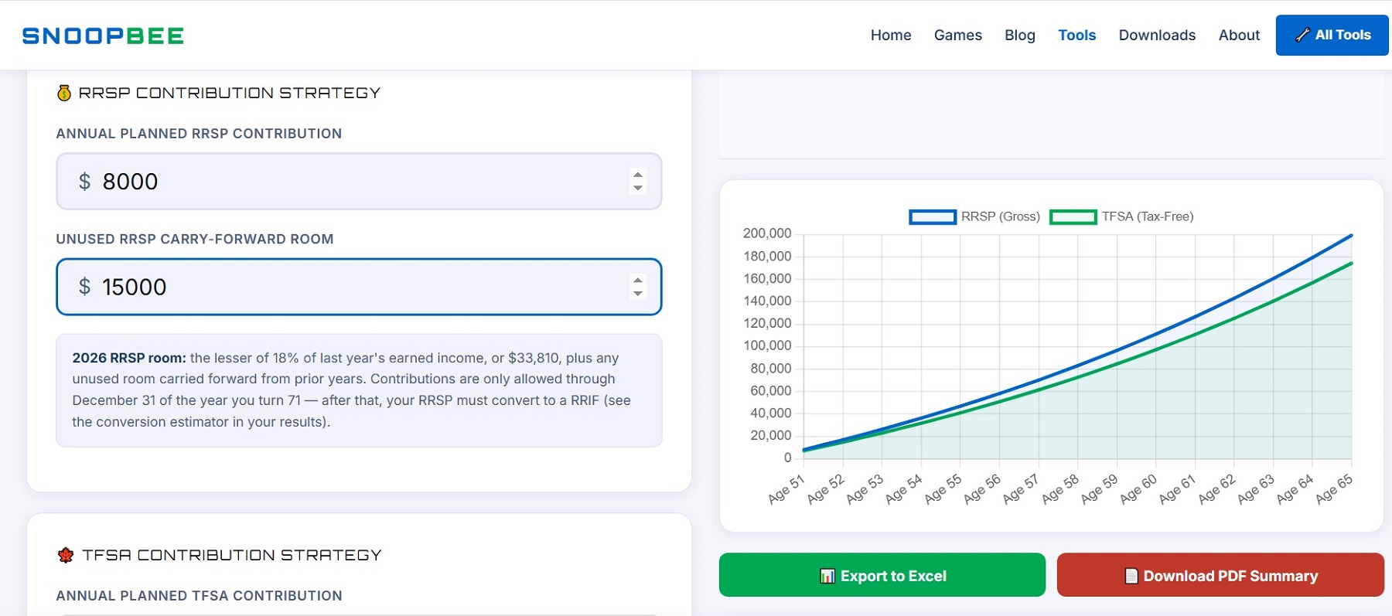
Task: Click the Unused RRSP Carry-Forward Room field
Action: (x=359, y=287)
